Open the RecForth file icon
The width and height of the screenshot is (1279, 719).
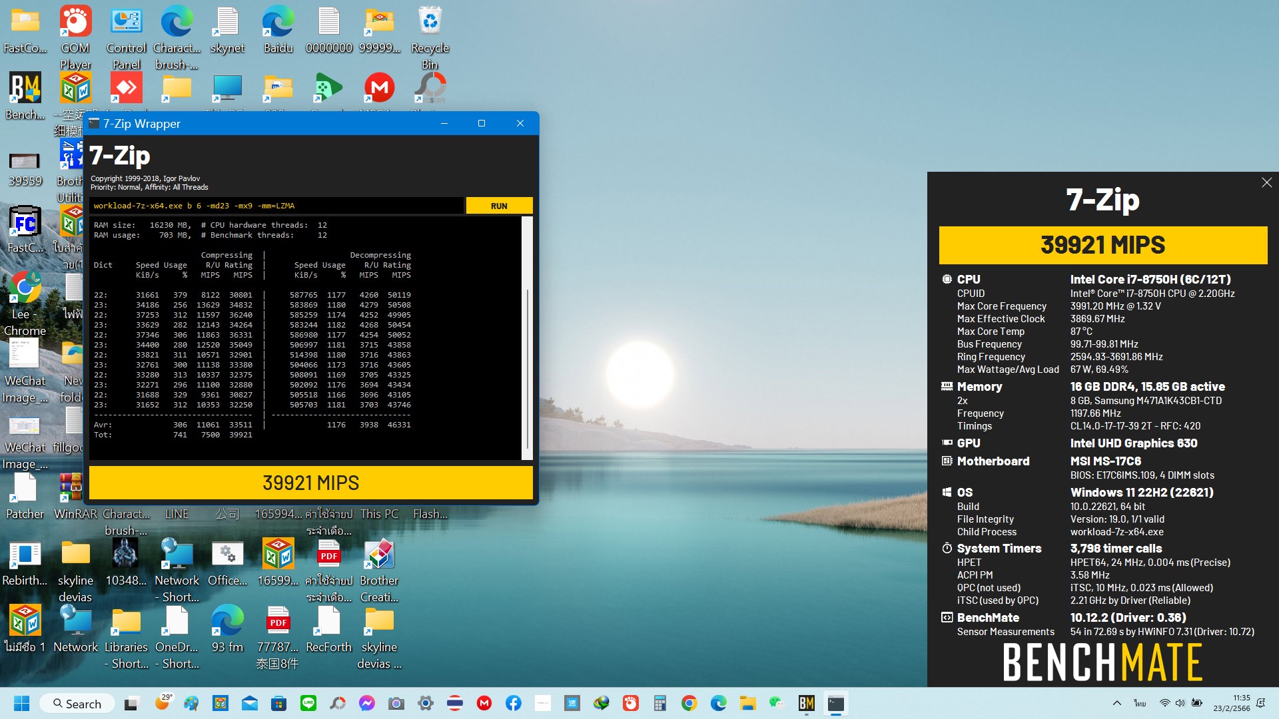[x=328, y=628]
